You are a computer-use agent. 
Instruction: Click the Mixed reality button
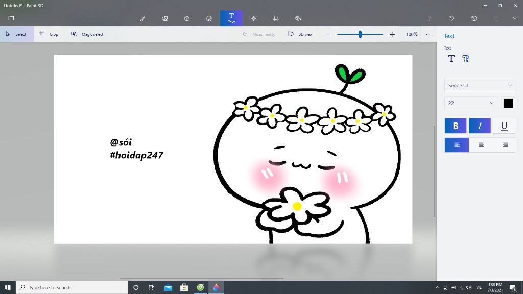click(258, 34)
